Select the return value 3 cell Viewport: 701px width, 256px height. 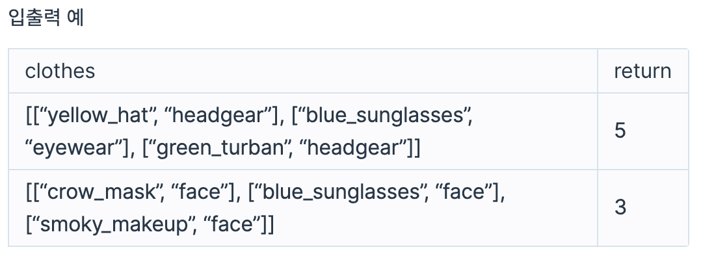643,208
